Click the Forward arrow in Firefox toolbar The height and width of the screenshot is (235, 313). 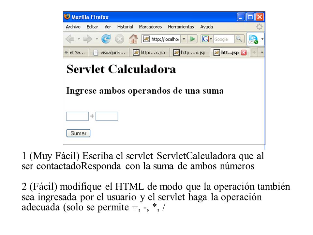pyautogui.click(x=88, y=39)
